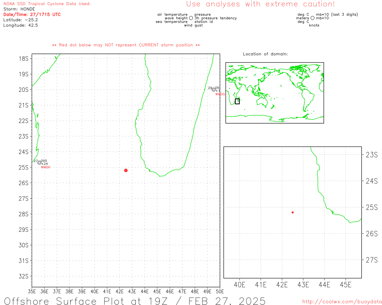Click the red dot disclaimer text above map

[126, 45]
